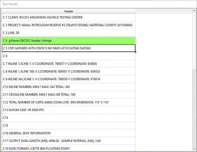Image resolution: width=197 pixels, height=152 pixels.
Task: Select the "C 2 PROJECT: NAVAL PETROLEUM RESERVE #3" row
Action: pos(69,25)
